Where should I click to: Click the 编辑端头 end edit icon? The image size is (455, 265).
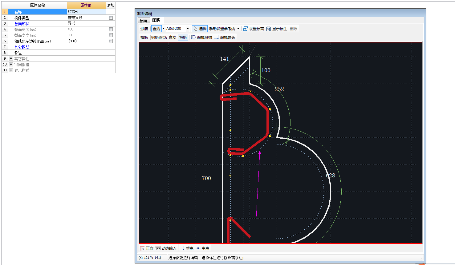coord(217,37)
